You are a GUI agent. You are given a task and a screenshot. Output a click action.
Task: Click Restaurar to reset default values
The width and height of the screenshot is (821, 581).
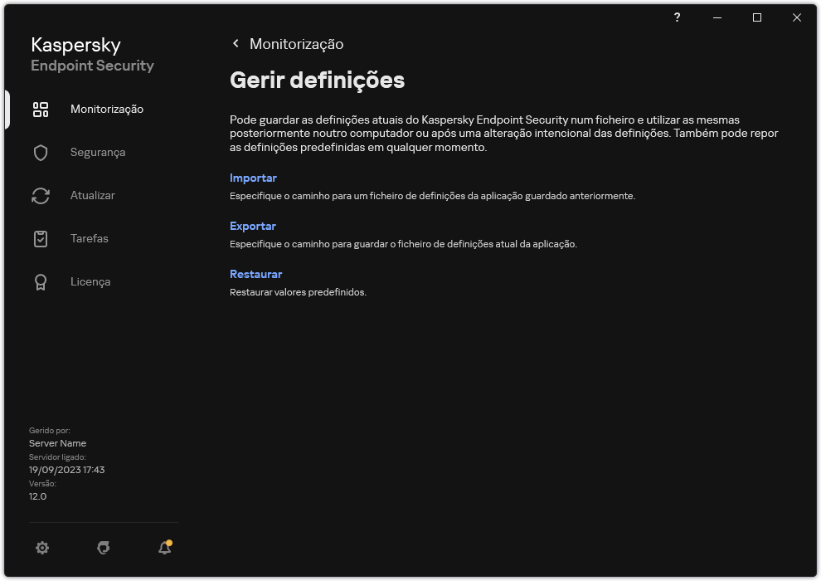tap(255, 275)
